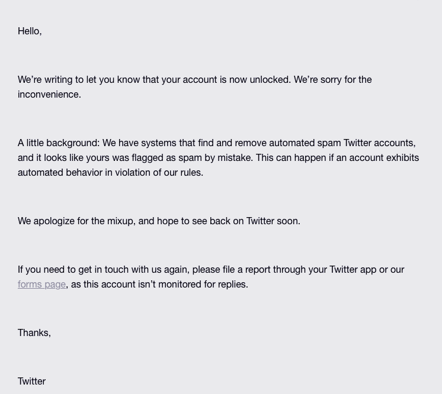Click the Twitter signature at bottom
The height and width of the screenshot is (394, 442).
coord(31,382)
